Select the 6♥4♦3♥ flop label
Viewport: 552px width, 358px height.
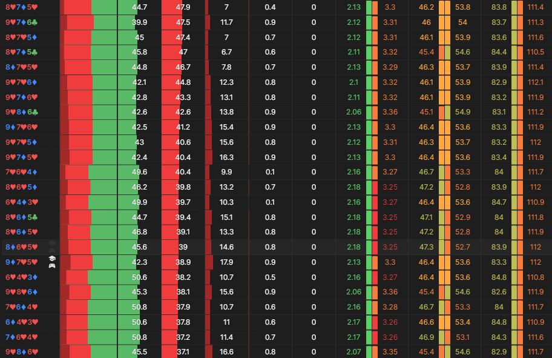[22, 202]
